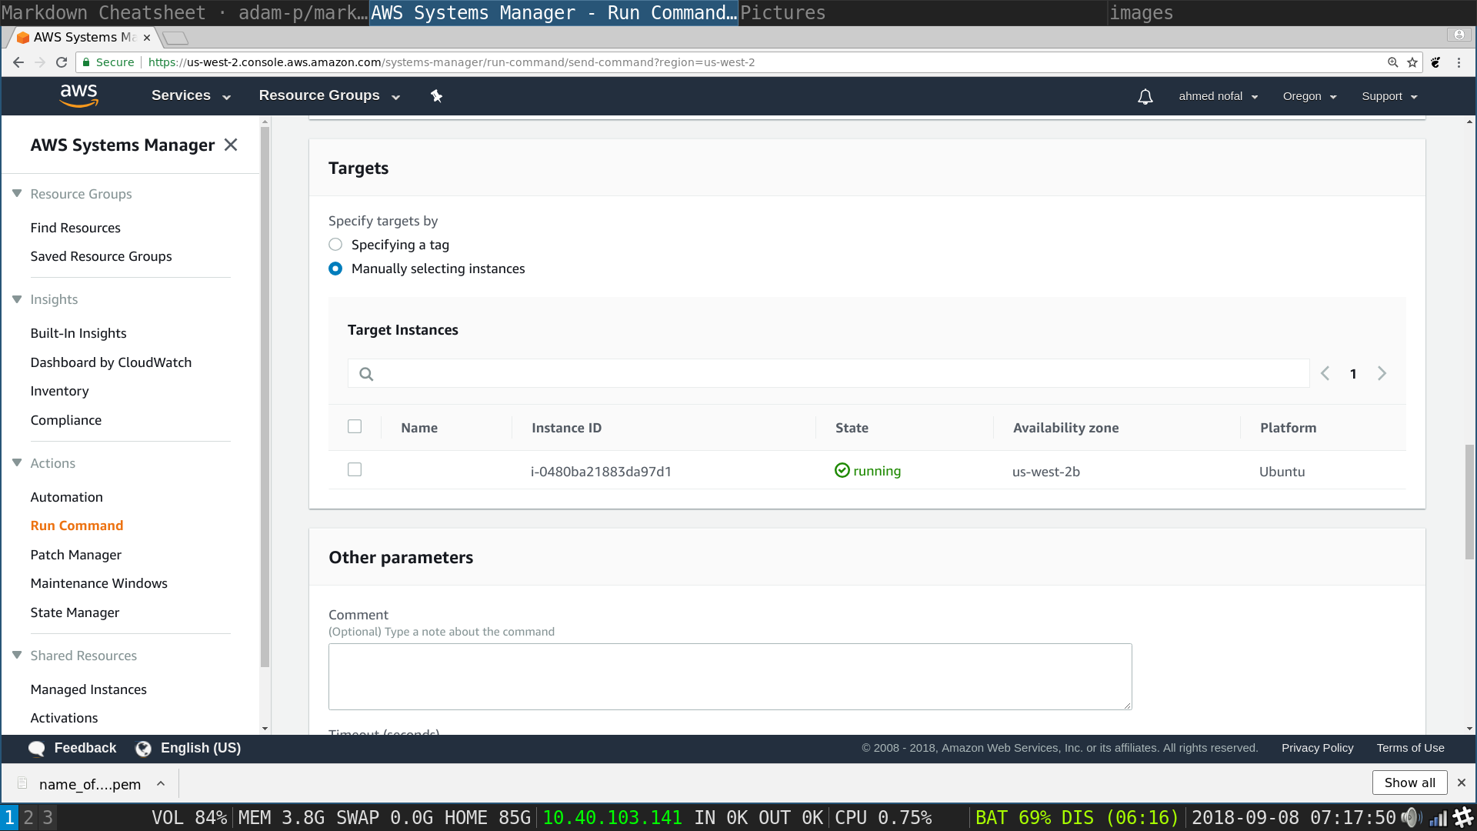Bookmark page with the star icon
The width and height of the screenshot is (1477, 831).
click(1412, 62)
